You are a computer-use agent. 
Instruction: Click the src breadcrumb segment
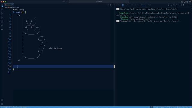click(x=6, y=7)
